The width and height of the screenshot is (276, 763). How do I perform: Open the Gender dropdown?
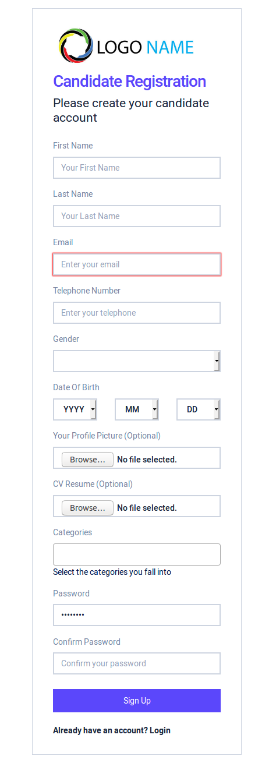click(x=137, y=361)
